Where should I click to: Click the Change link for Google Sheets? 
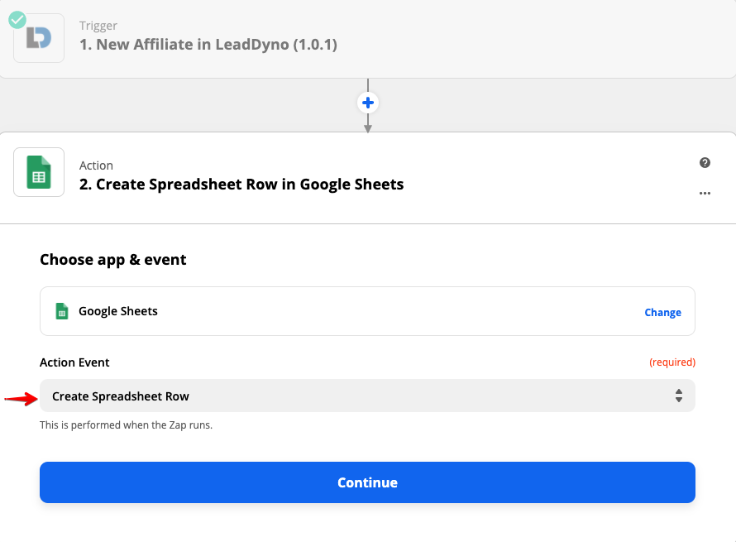pyautogui.click(x=662, y=312)
